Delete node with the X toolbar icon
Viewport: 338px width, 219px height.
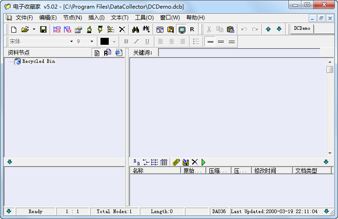tap(122, 29)
